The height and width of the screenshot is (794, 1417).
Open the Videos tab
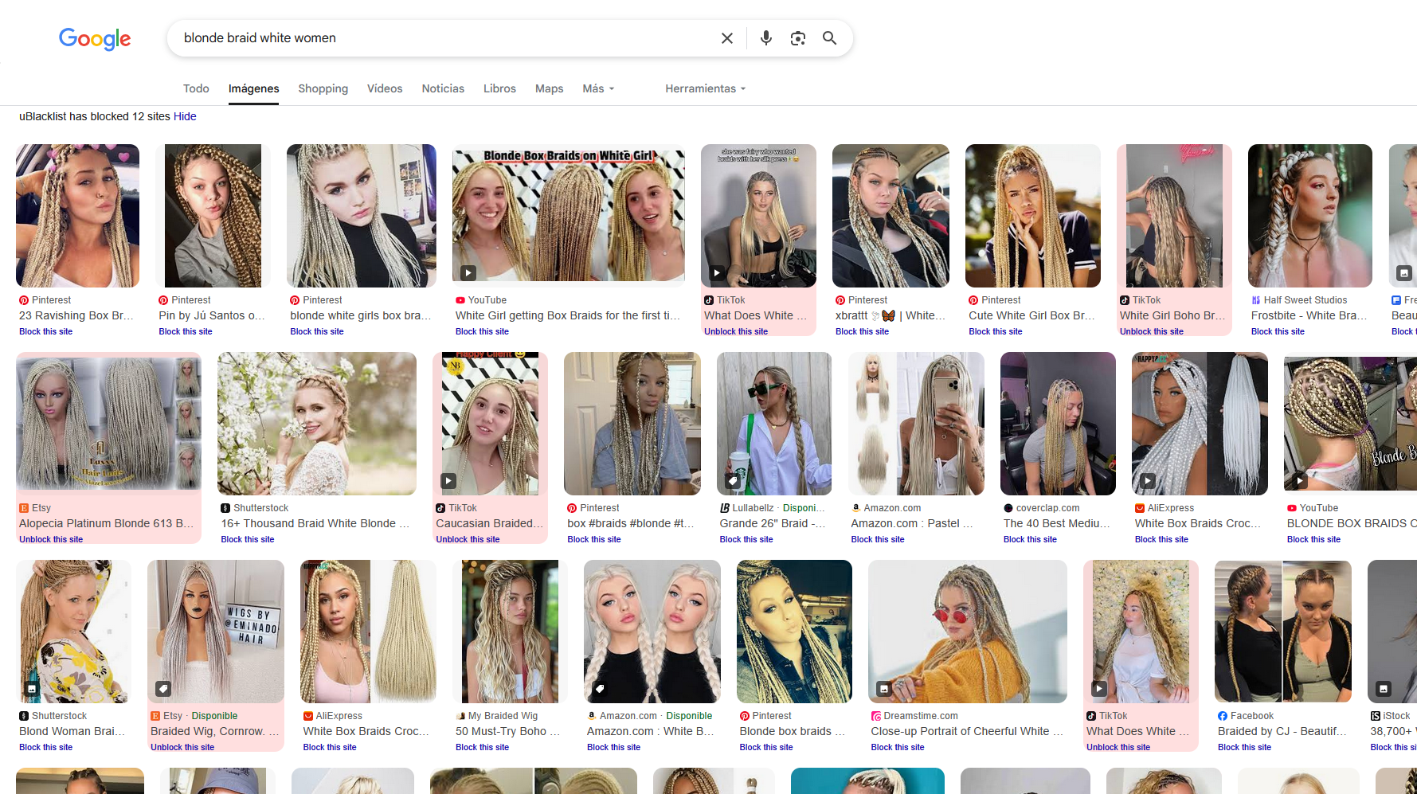[x=385, y=88]
